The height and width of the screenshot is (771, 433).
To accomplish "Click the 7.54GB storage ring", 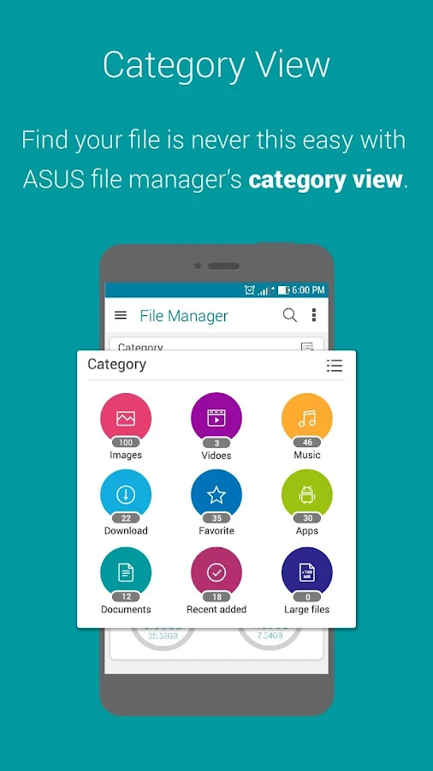I will (x=268, y=637).
